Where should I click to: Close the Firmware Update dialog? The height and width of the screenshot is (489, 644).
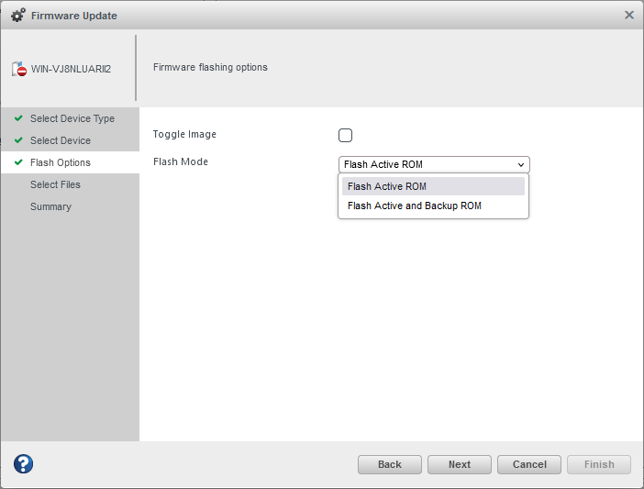(629, 15)
